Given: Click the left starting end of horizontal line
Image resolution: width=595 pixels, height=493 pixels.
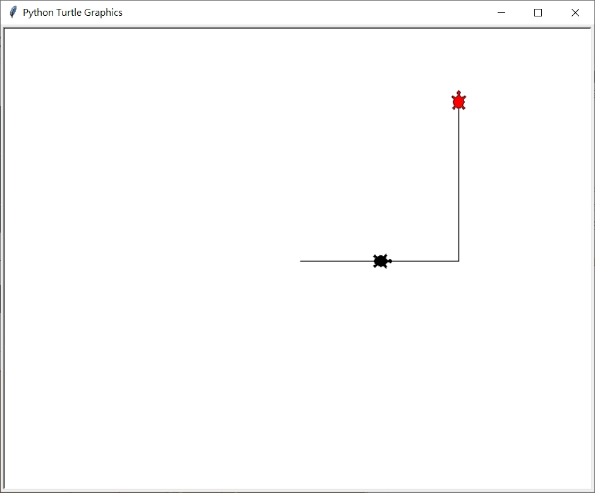Looking at the screenshot, I should 301,261.
